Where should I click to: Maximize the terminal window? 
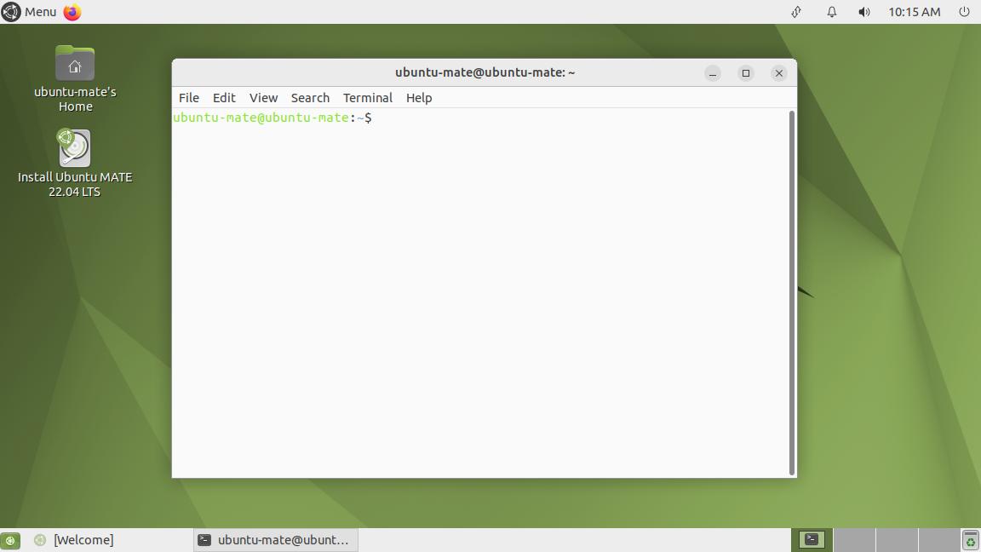coord(746,73)
